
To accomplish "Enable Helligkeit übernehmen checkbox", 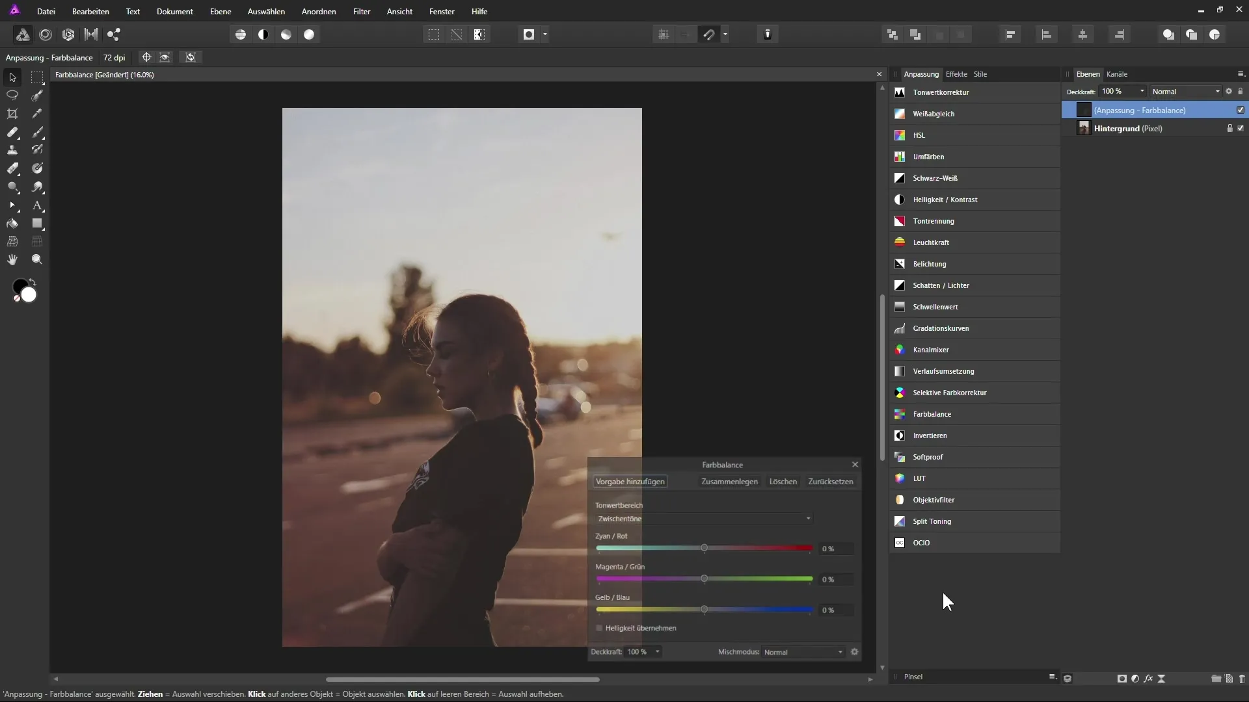I will pos(599,628).
